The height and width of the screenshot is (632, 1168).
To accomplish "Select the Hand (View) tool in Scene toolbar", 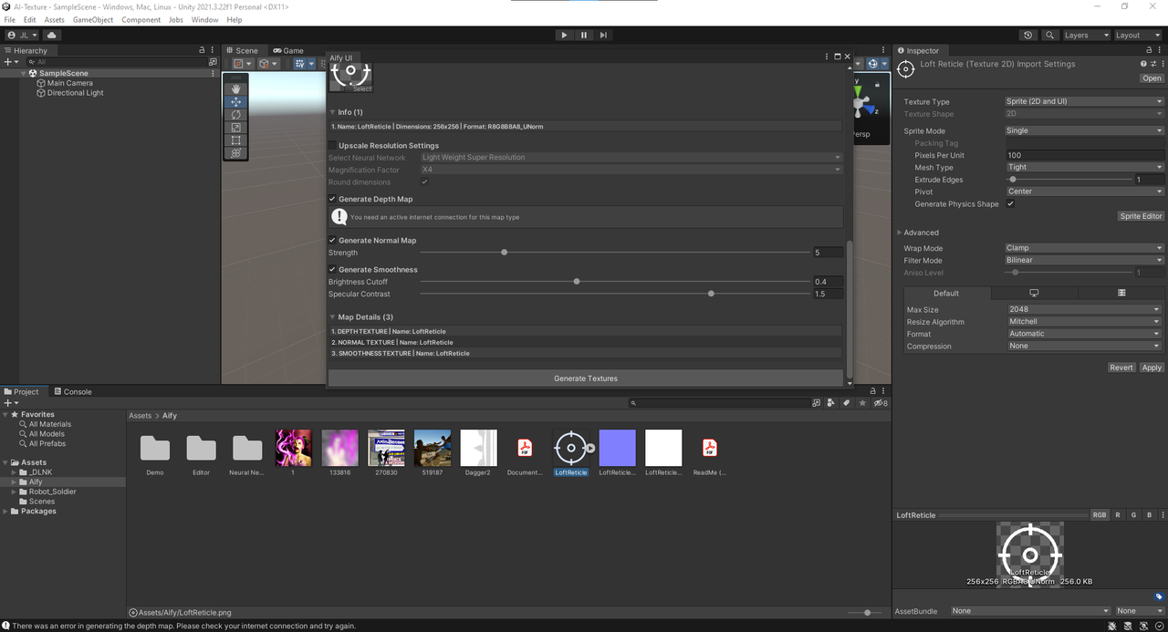I will [x=235, y=88].
